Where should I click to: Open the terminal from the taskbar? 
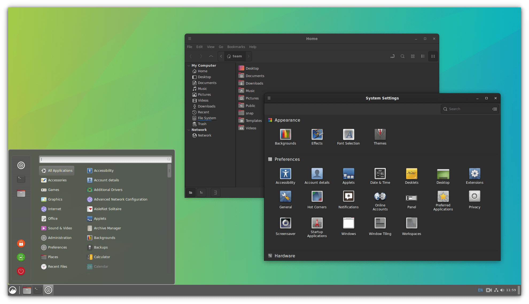click(x=37, y=290)
